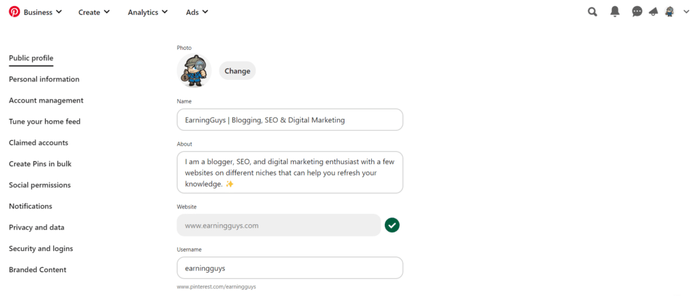Focus the Username input field
The height and width of the screenshot is (296, 700).
tap(290, 268)
